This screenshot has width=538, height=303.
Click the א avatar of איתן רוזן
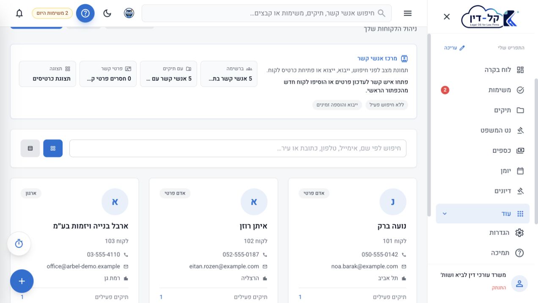[x=254, y=202]
